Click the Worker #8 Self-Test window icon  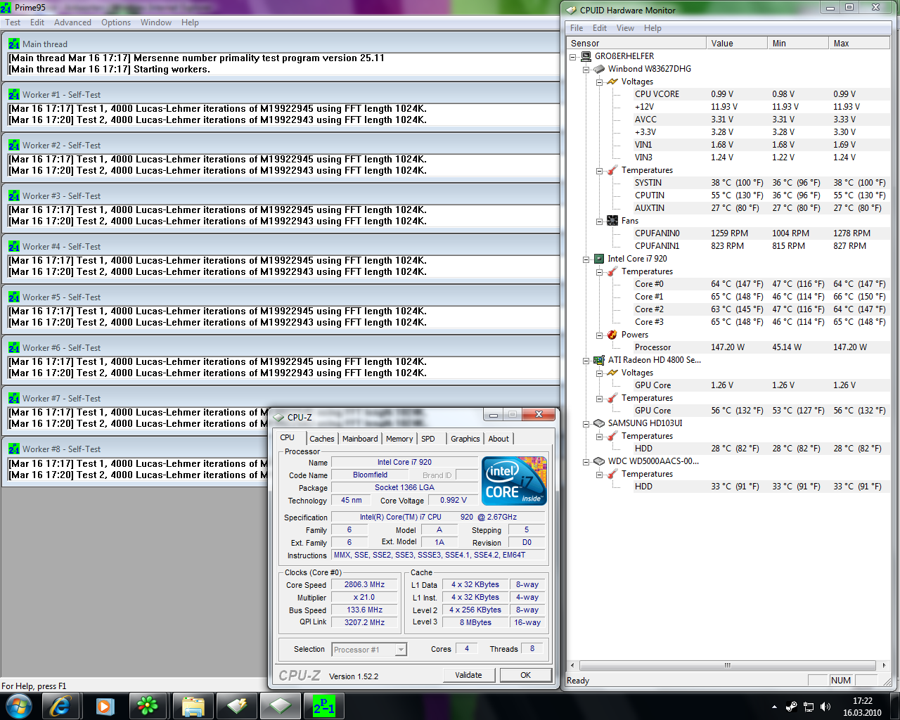point(14,449)
